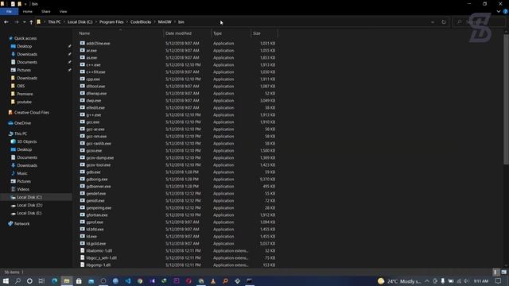Screen dimensions: 509x286
Task: Select OneDrive in the navigation pane
Action: [22, 123]
